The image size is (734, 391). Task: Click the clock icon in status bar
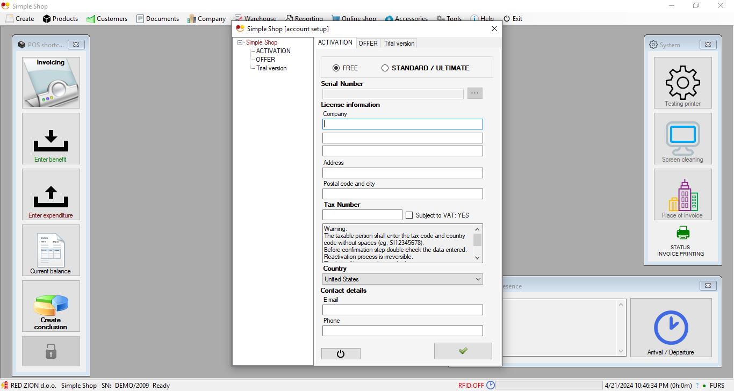click(x=491, y=385)
